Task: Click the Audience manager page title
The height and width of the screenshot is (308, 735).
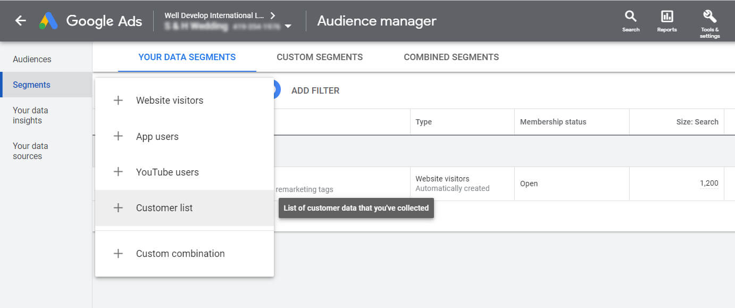Action: coord(377,21)
